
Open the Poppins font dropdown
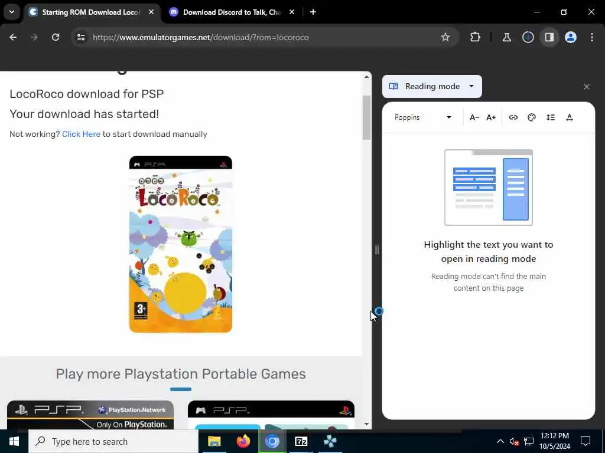point(423,117)
